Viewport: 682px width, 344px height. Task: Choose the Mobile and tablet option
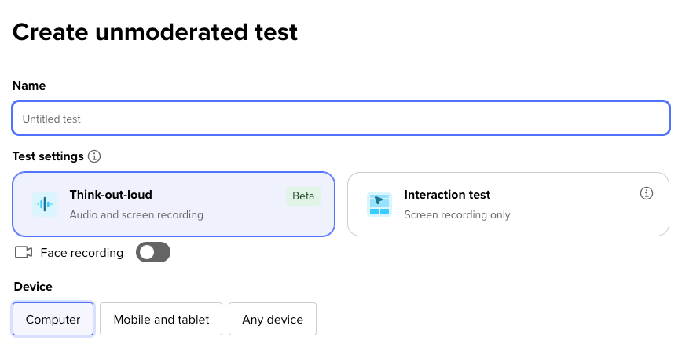161,320
